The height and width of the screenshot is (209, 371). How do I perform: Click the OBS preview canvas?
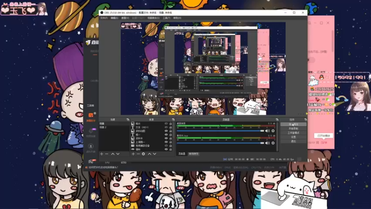coord(203,68)
